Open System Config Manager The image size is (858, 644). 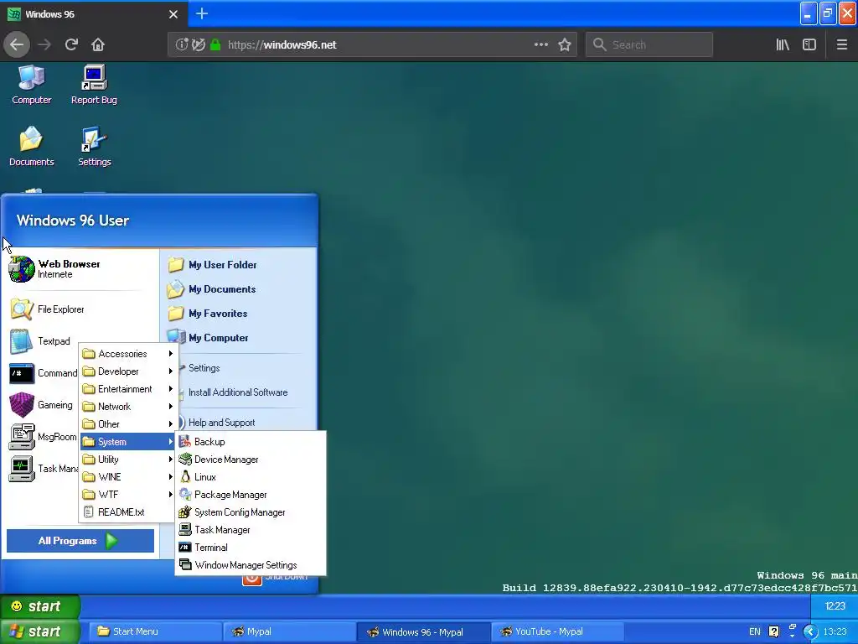point(250,512)
